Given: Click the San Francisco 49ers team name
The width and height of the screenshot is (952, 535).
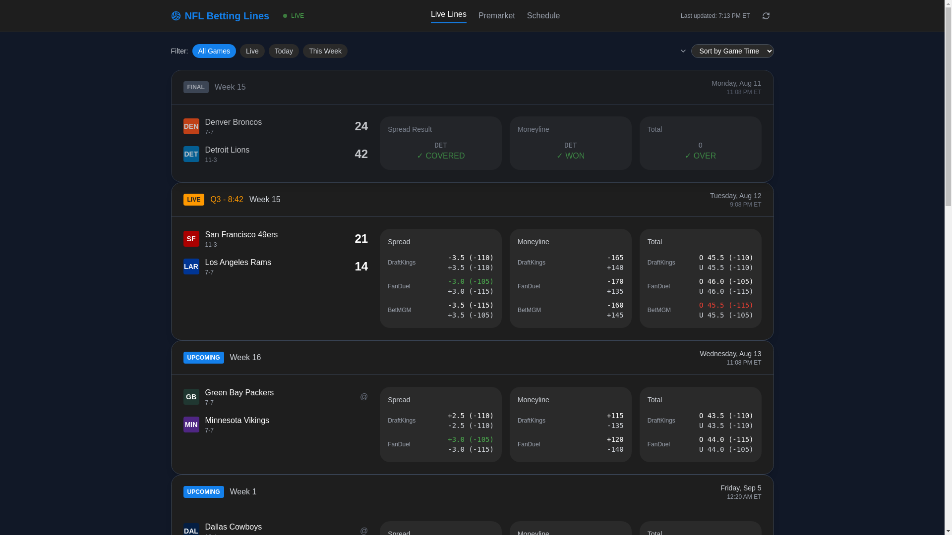Looking at the screenshot, I should tap(241, 235).
